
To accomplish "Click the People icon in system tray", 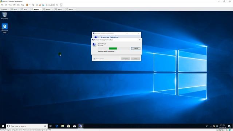I will click(206, 126).
